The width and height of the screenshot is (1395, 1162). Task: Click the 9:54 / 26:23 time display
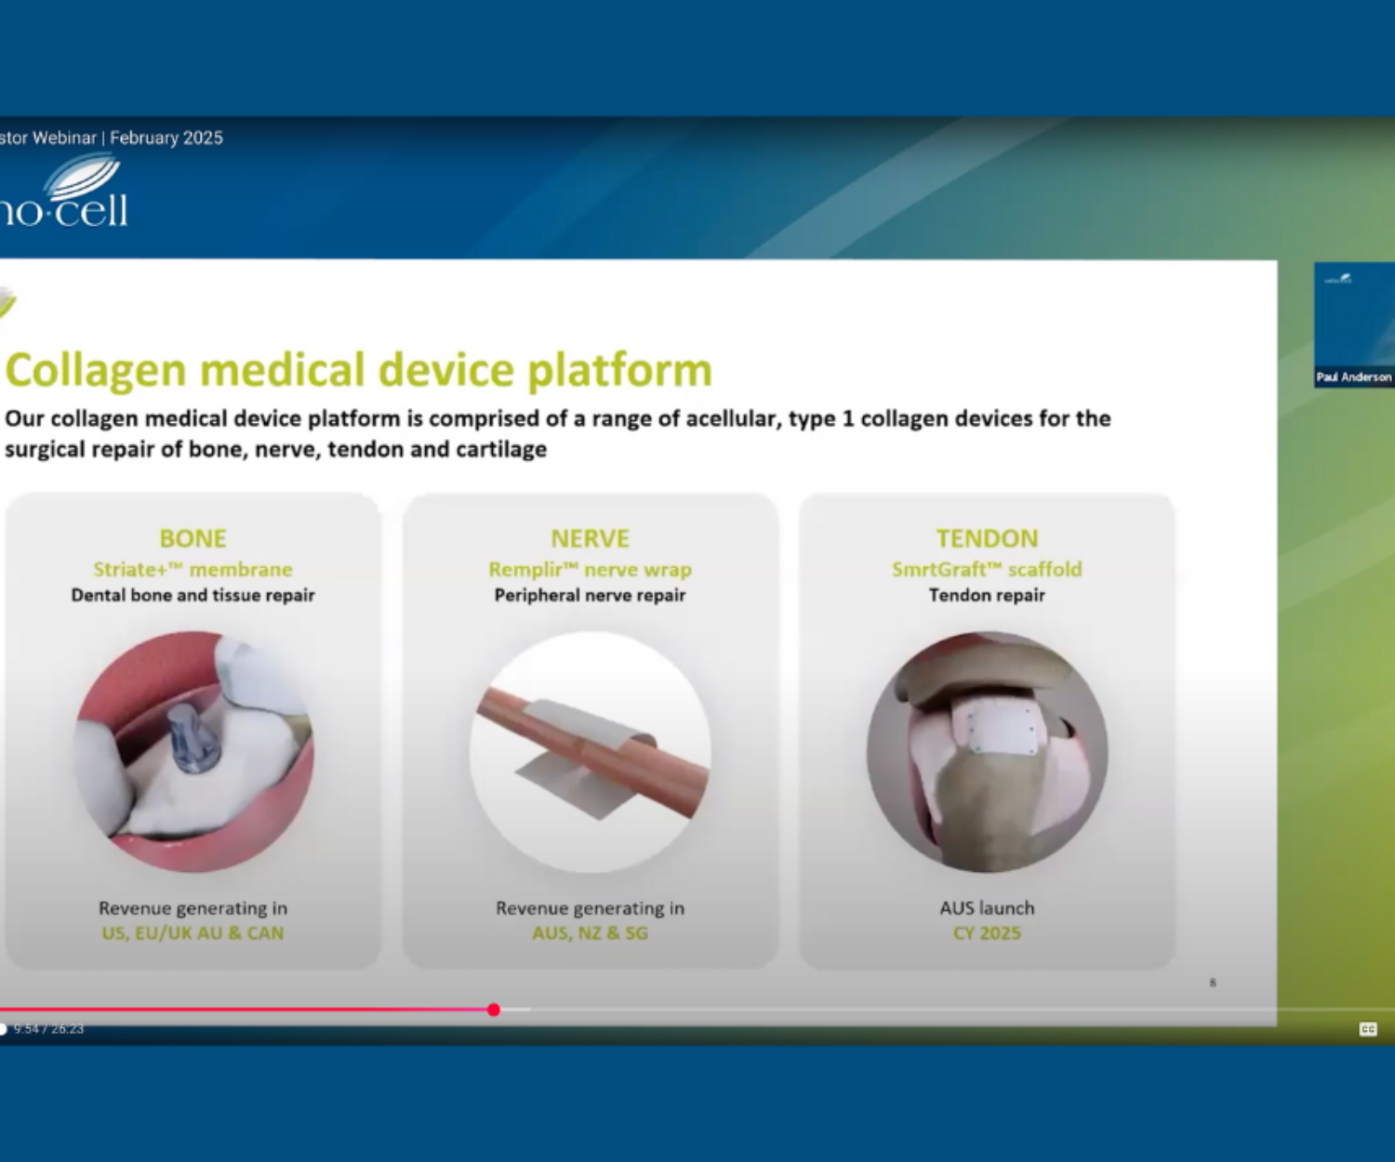[48, 1029]
